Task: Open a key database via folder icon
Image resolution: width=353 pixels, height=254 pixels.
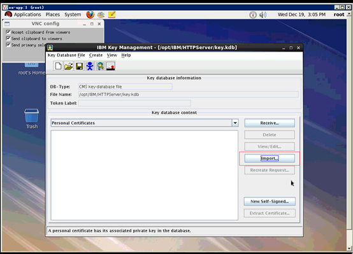Action: point(68,66)
